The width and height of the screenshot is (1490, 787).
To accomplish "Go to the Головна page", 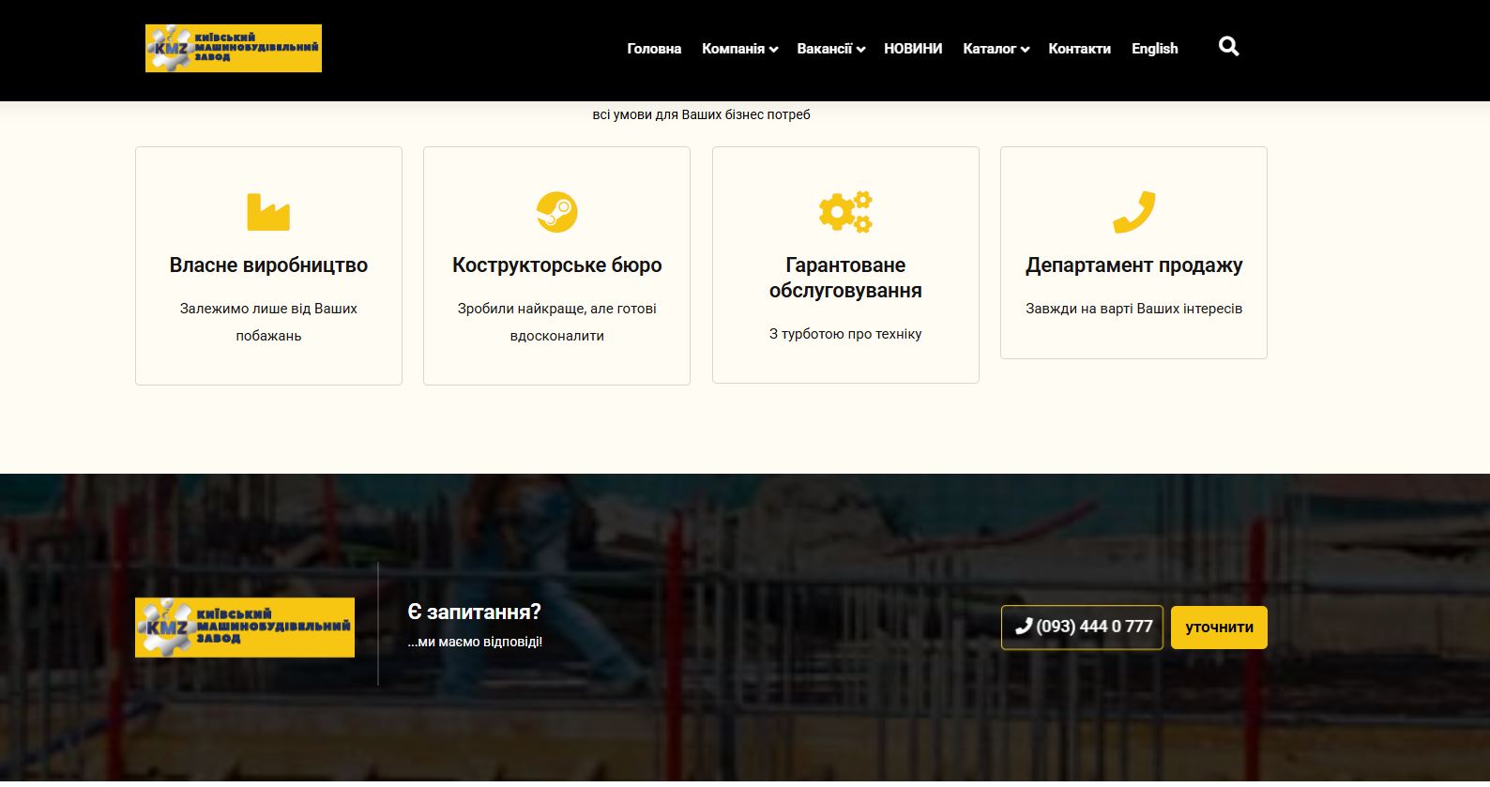I will 654,49.
